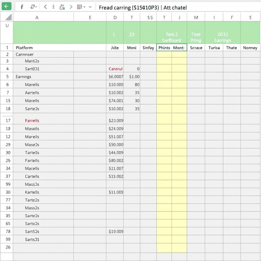Click the red 'Carerul' cell
The image size is (261, 261).
coord(115,69)
